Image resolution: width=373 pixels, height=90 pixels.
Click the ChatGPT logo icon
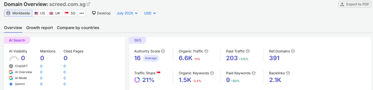[11, 66]
